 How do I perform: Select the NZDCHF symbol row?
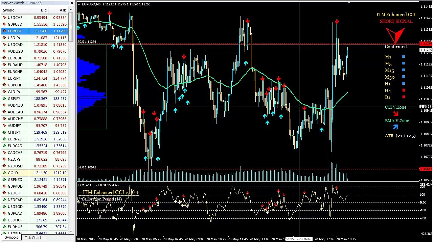(34, 193)
